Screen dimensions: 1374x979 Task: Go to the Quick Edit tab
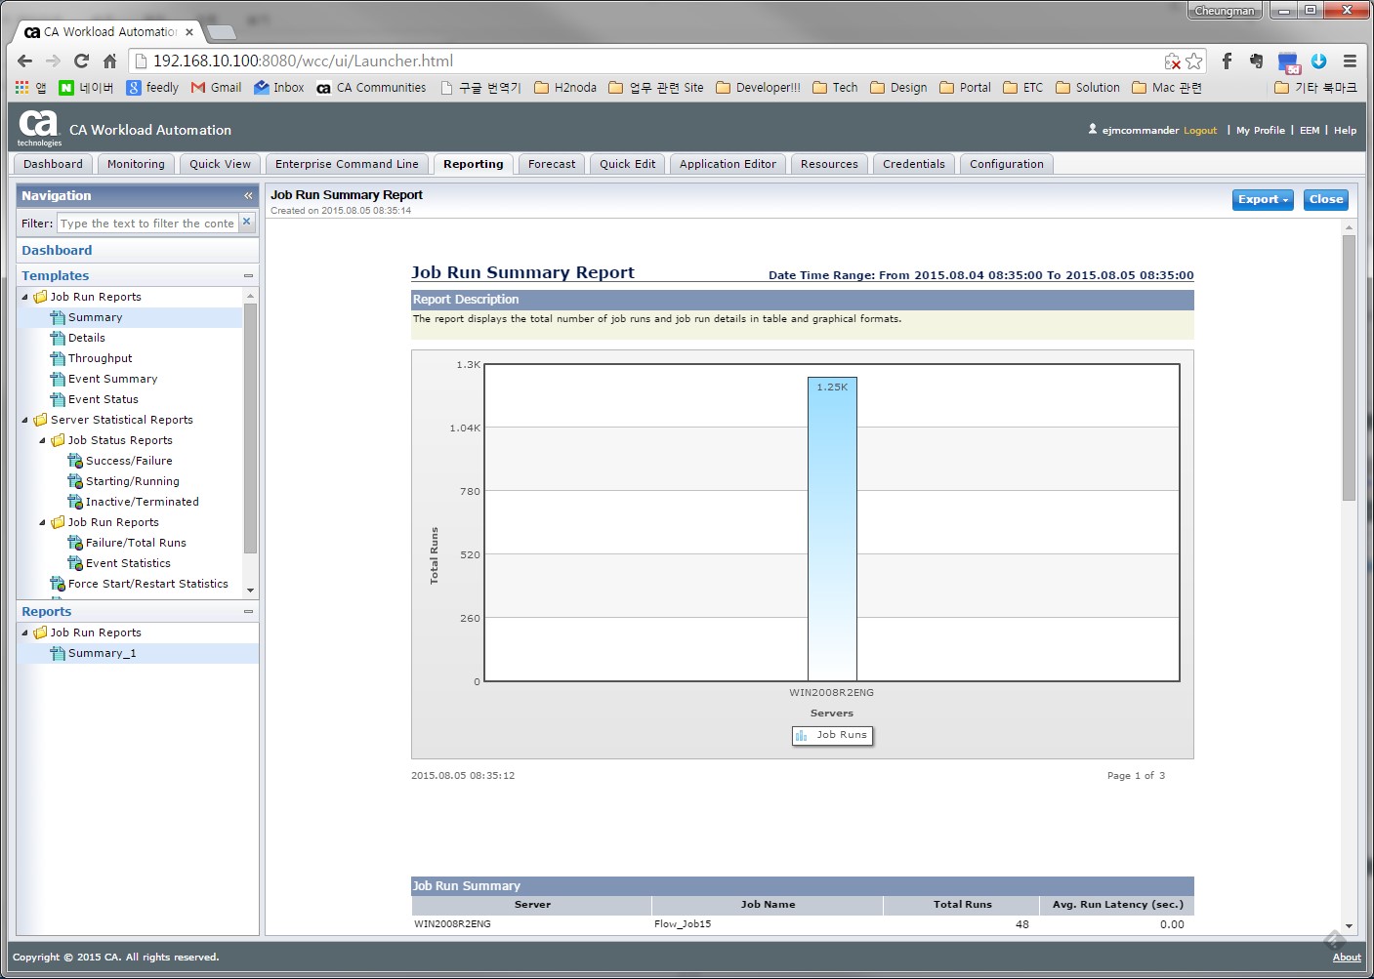tap(627, 164)
